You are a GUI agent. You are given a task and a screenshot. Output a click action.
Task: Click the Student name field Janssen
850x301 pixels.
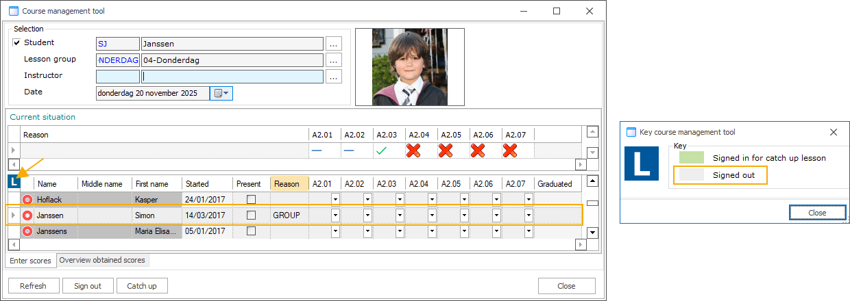(x=232, y=44)
